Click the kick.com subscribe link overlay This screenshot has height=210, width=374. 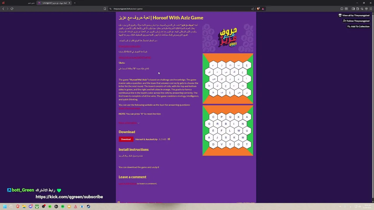[x=69, y=197]
